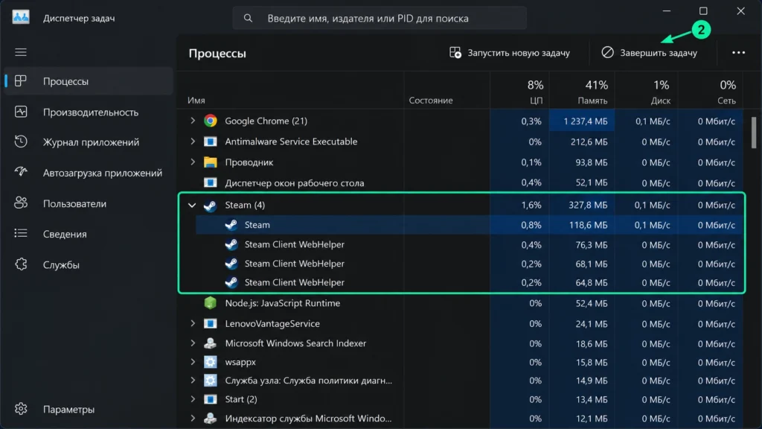Open the Сведения tab

(x=89, y=234)
